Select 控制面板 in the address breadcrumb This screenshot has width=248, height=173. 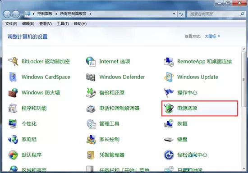point(45,14)
